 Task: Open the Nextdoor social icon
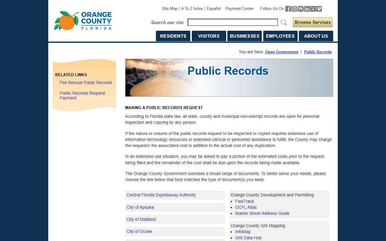click(301, 9)
